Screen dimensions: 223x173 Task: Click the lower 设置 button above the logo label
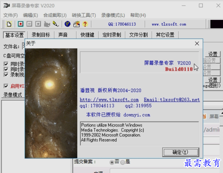pos(213,80)
